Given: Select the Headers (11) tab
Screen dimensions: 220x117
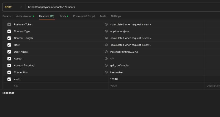Looking at the screenshot, I should (x=46, y=16).
